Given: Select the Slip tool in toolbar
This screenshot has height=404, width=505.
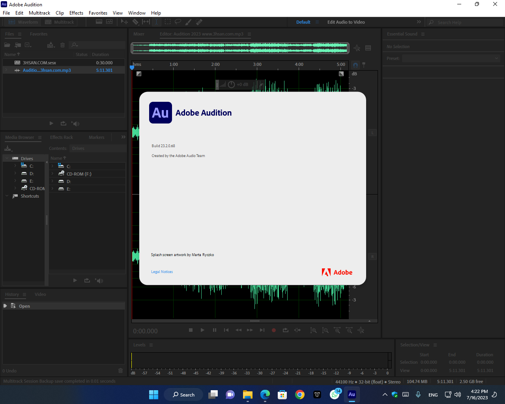Looking at the screenshot, I should [146, 22].
